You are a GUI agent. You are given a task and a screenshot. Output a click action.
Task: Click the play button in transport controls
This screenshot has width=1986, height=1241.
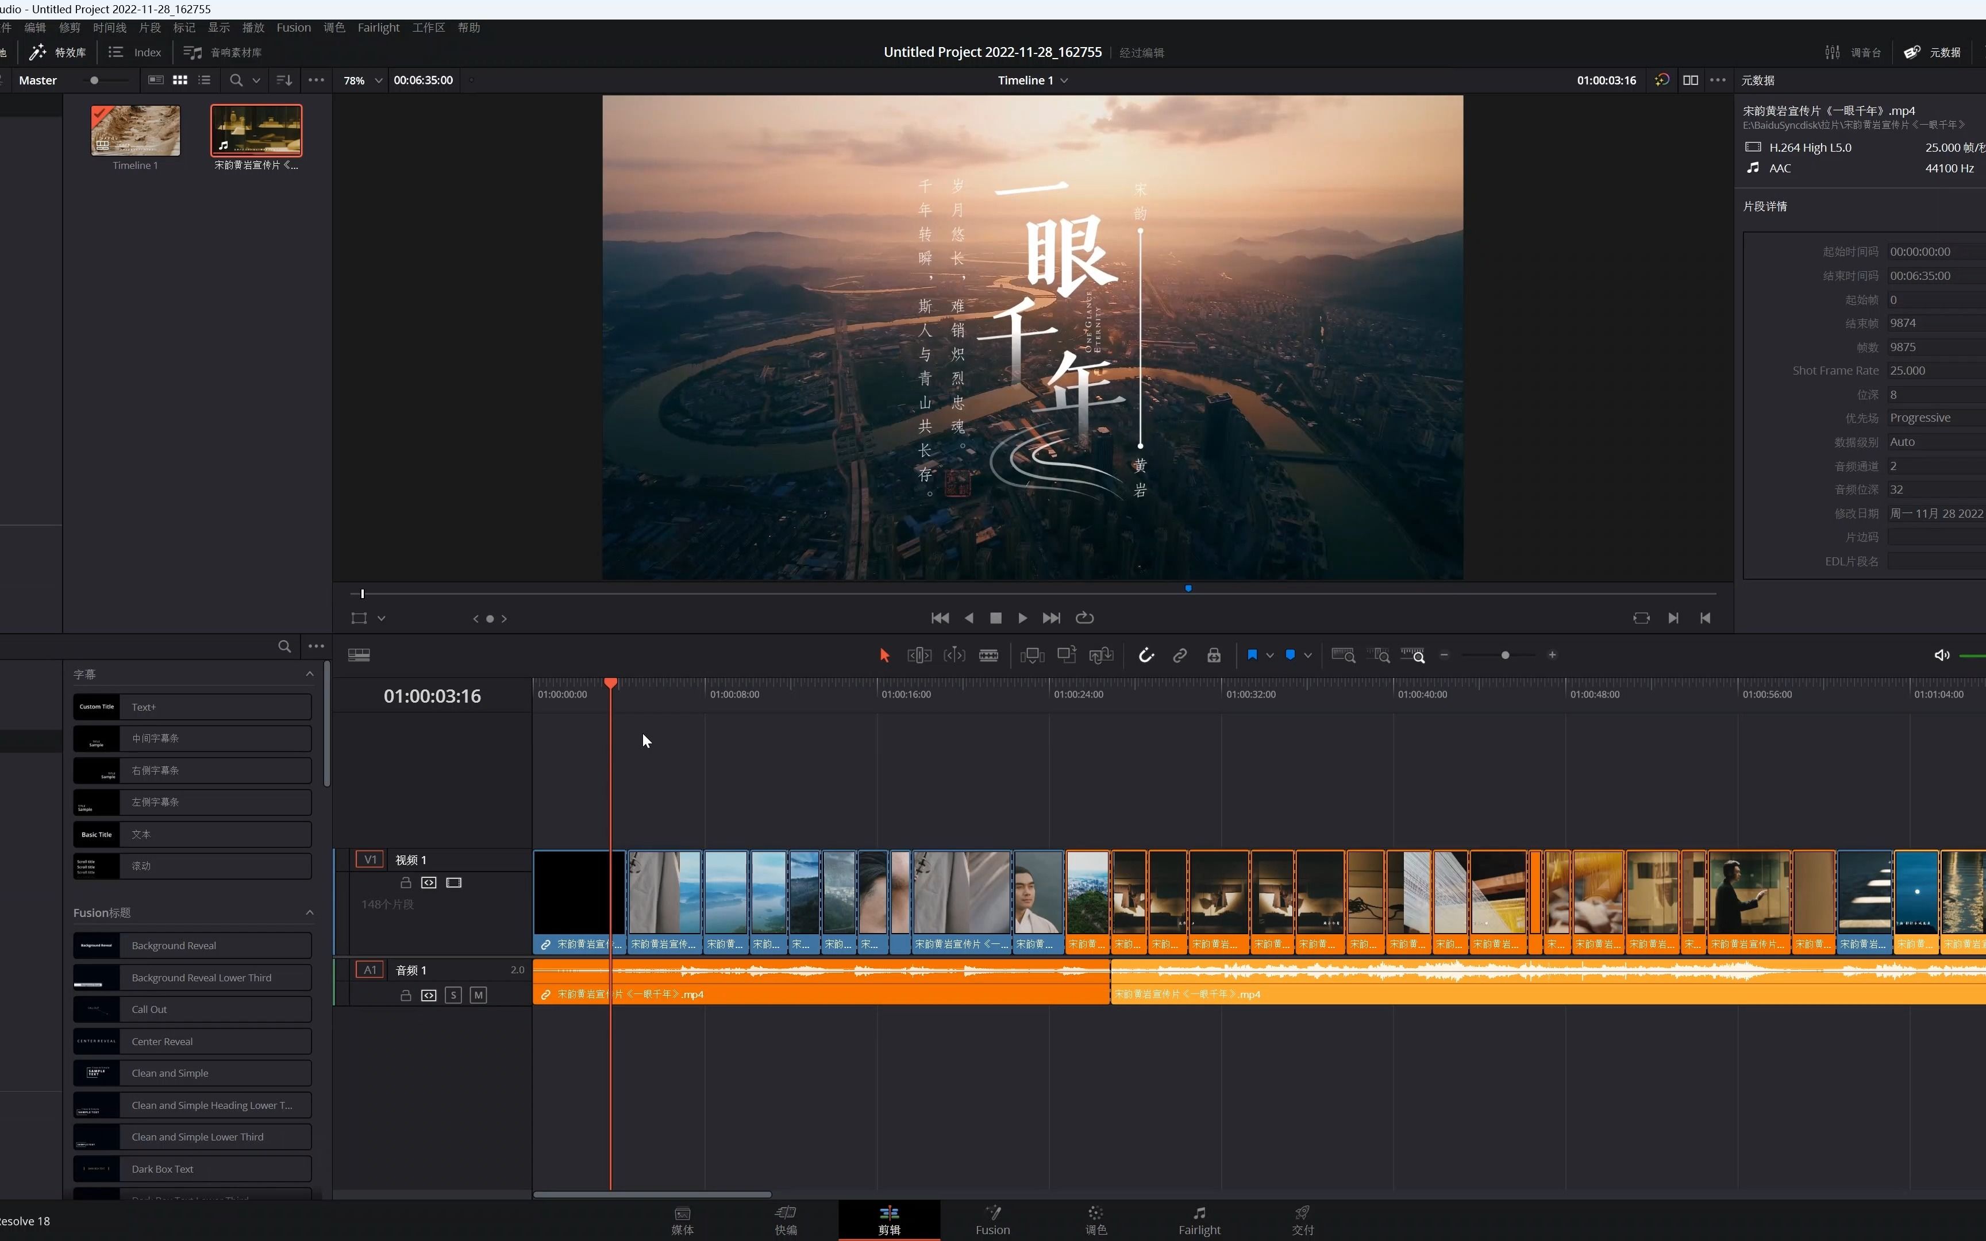[1022, 618]
